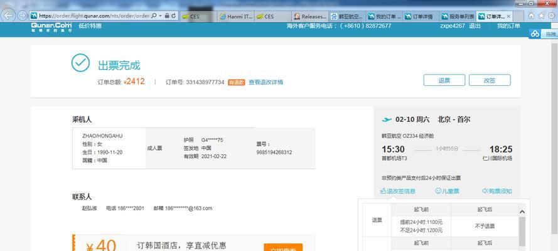Screen dimensions: 558x251
Task: Open 查看退改详情 link
Action: pyautogui.click(x=266, y=82)
